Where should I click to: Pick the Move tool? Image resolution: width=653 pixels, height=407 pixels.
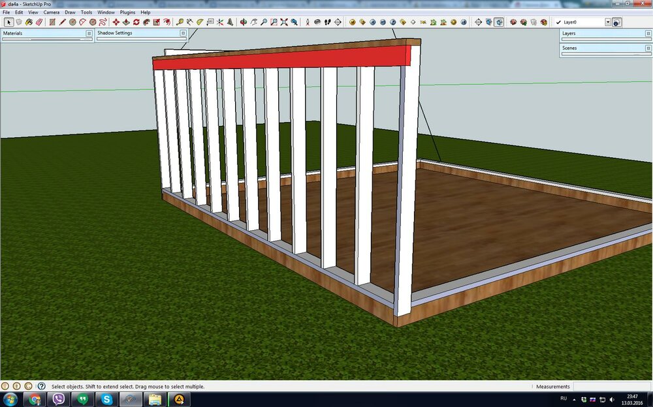click(116, 22)
